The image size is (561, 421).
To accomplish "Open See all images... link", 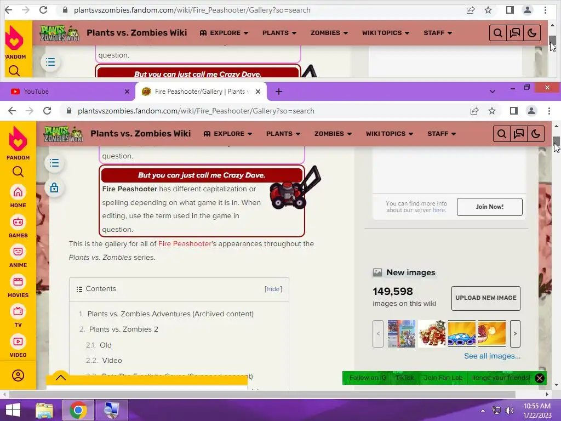I will (x=492, y=356).
